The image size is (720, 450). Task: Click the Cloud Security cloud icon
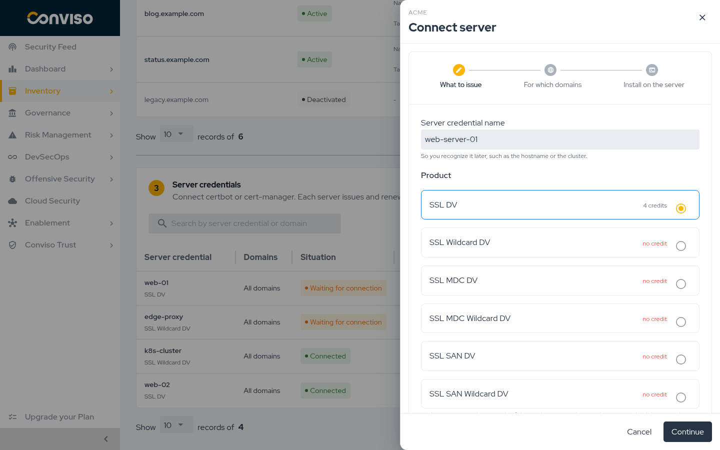(x=12, y=201)
